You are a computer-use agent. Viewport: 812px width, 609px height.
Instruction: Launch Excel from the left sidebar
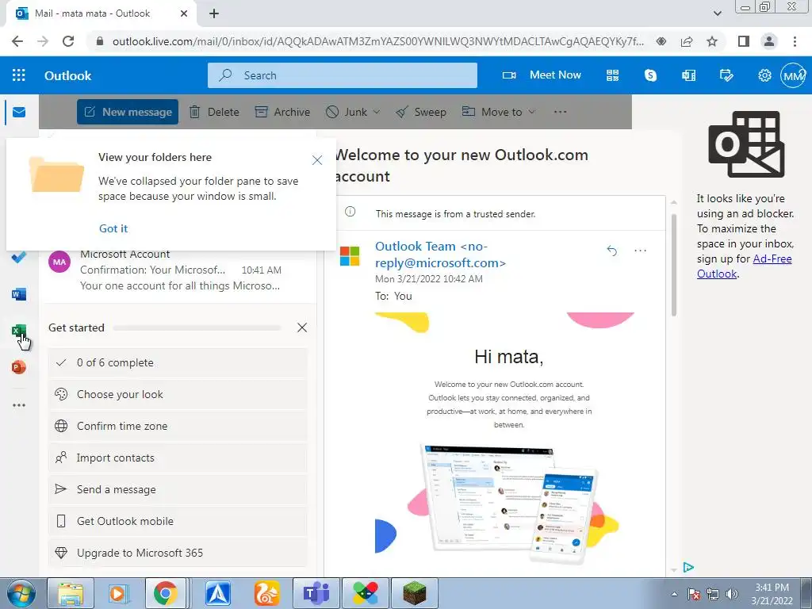19,331
